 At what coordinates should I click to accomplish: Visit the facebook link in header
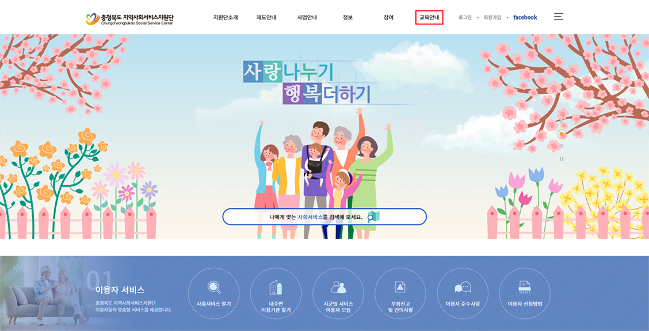(525, 17)
